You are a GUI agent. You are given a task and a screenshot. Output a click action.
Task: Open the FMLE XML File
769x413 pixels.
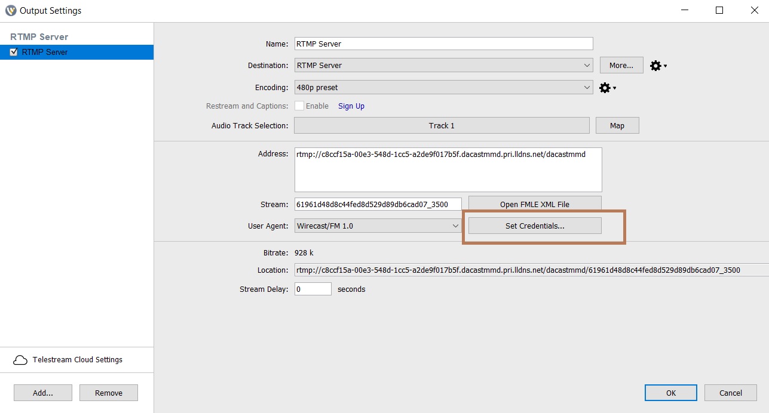tap(534, 204)
